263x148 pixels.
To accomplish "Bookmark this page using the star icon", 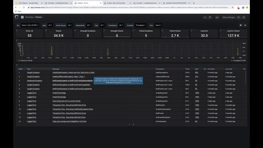I will 233,7.
